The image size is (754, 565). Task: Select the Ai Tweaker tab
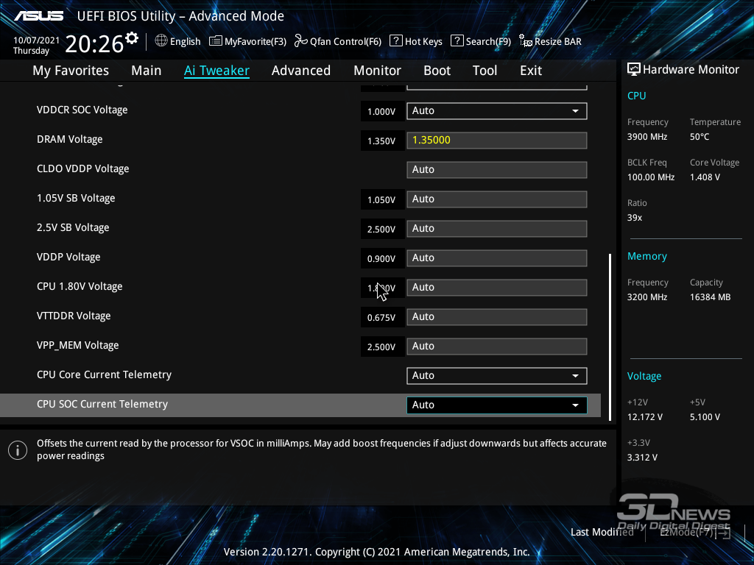click(x=217, y=71)
